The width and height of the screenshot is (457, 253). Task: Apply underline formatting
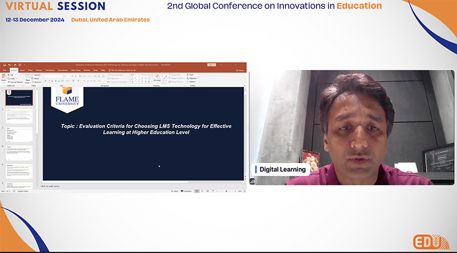tap(52, 81)
